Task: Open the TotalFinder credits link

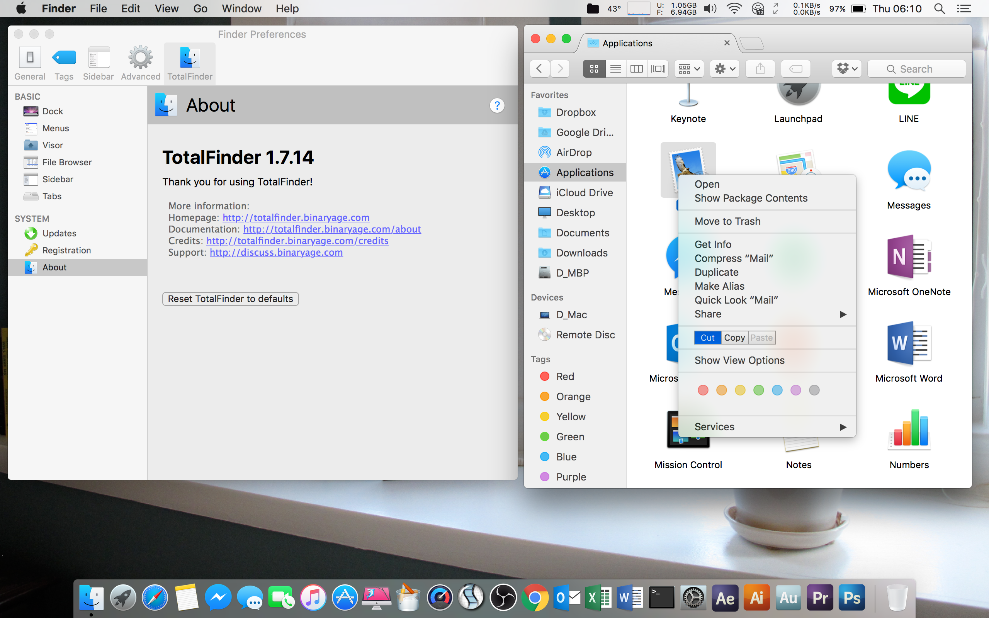Action: (x=297, y=241)
